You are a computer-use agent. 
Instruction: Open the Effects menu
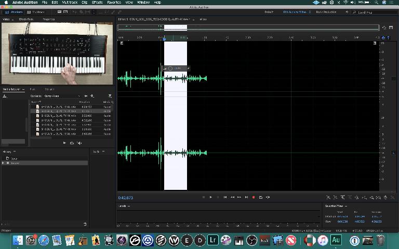[x=97, y=3]
